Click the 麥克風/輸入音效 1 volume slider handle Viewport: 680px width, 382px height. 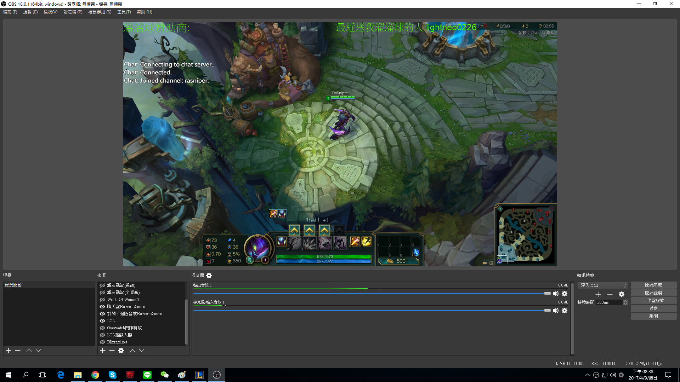(x=548, y=311)
